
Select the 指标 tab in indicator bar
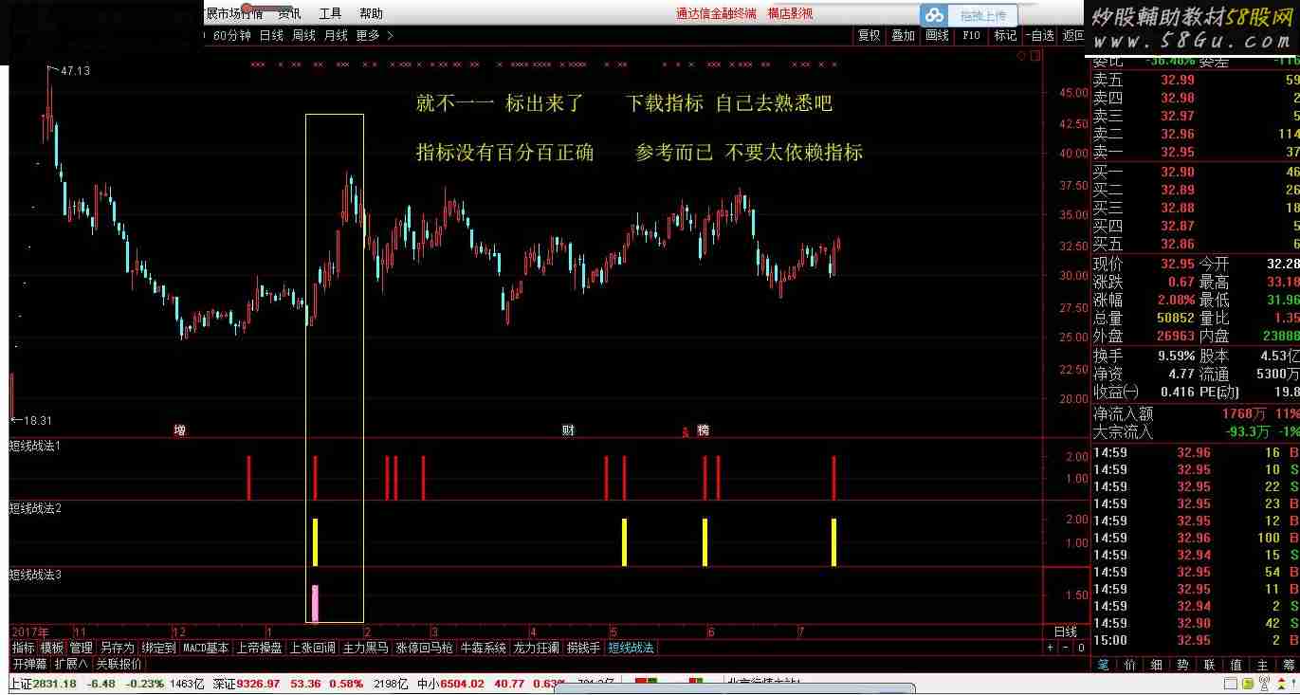pos(23,648)
